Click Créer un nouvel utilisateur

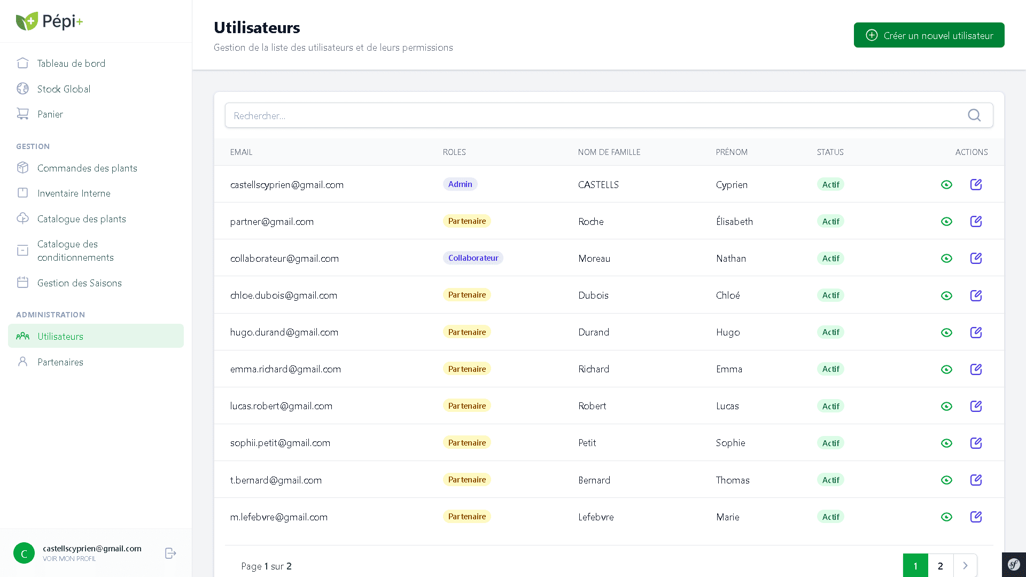click(x=929, y=35)
